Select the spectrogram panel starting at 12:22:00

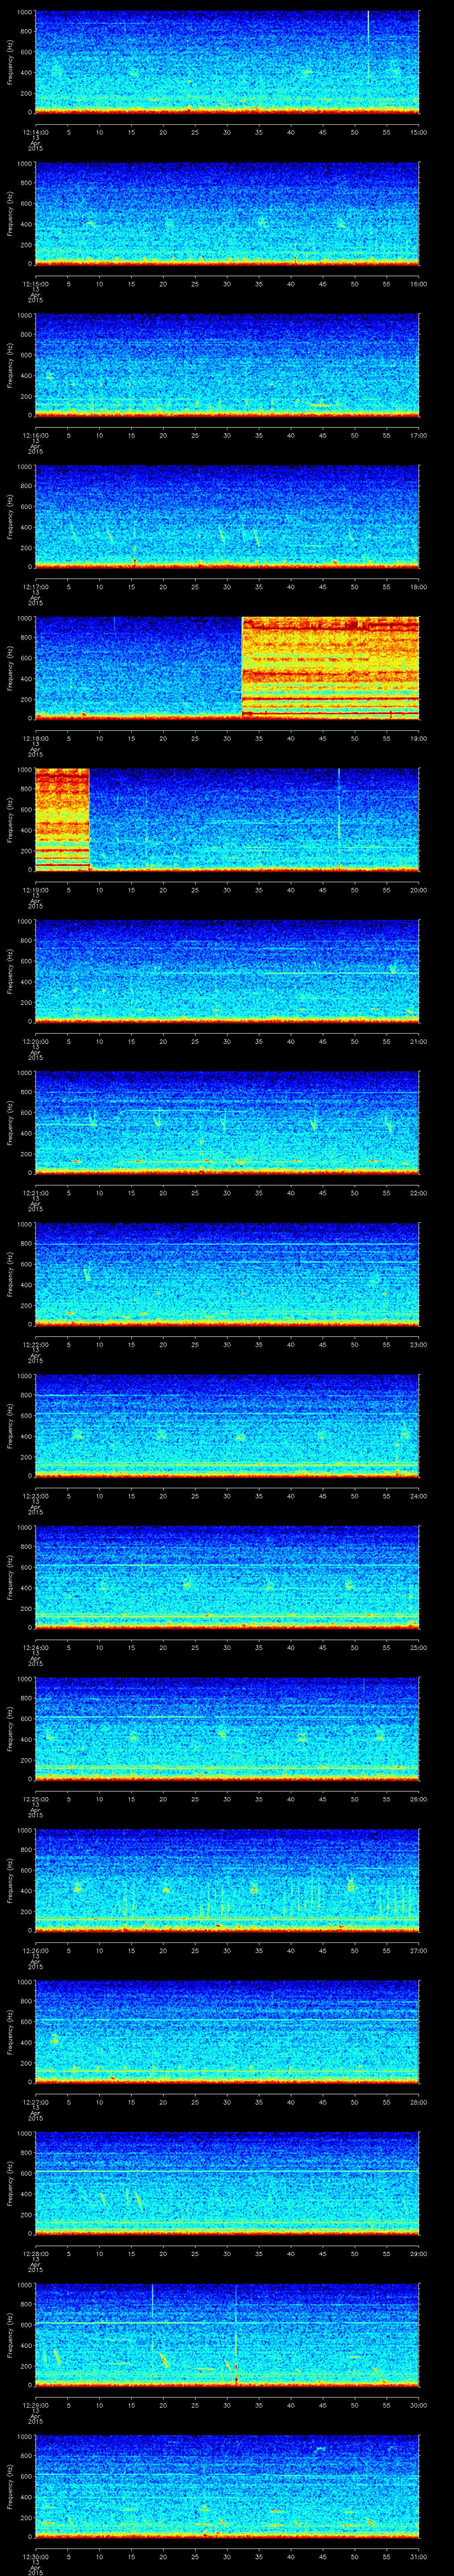[x=227, y=1274]
